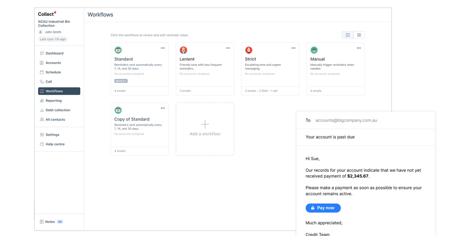This screenshot has width=472, height=236.
Task: Click the Reporting bar chart icon
Action: (x=42, y=101)
